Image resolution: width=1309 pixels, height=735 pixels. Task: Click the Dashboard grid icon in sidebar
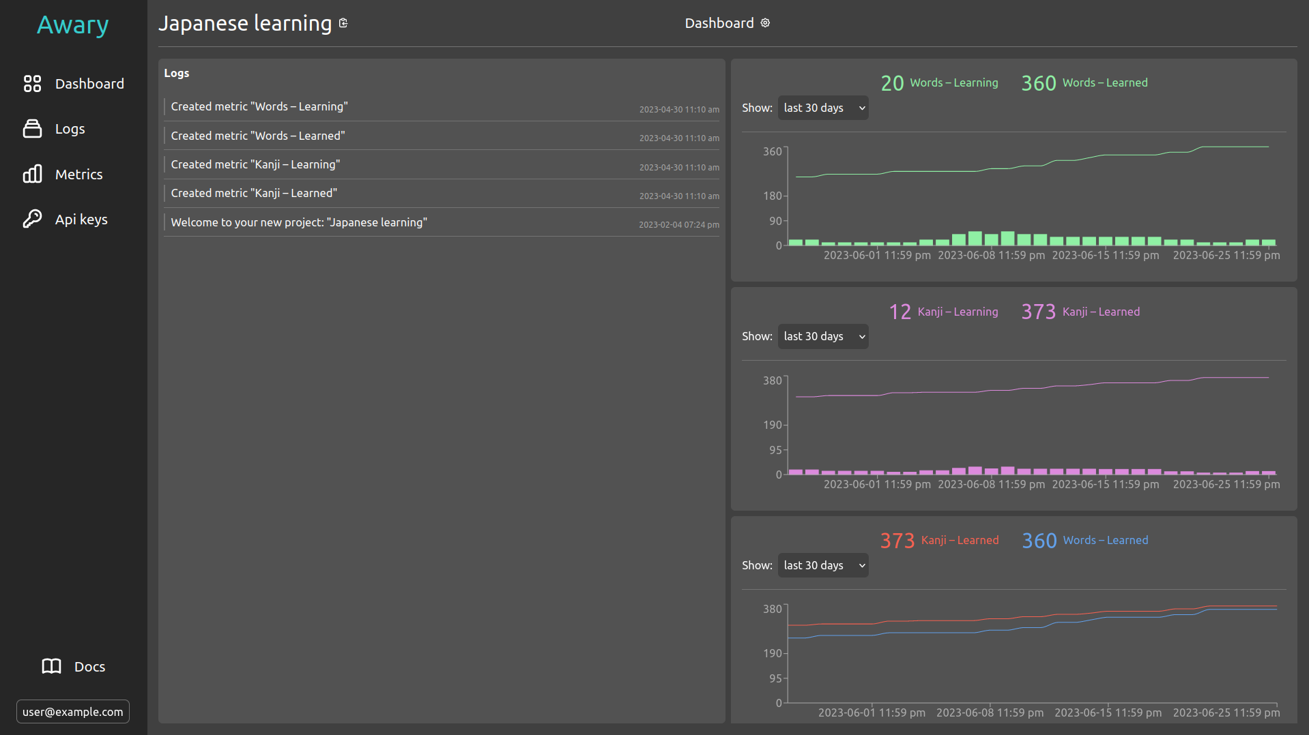tap(32, 84)
